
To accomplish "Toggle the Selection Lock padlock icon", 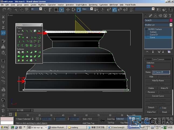I will coord(33,119).
